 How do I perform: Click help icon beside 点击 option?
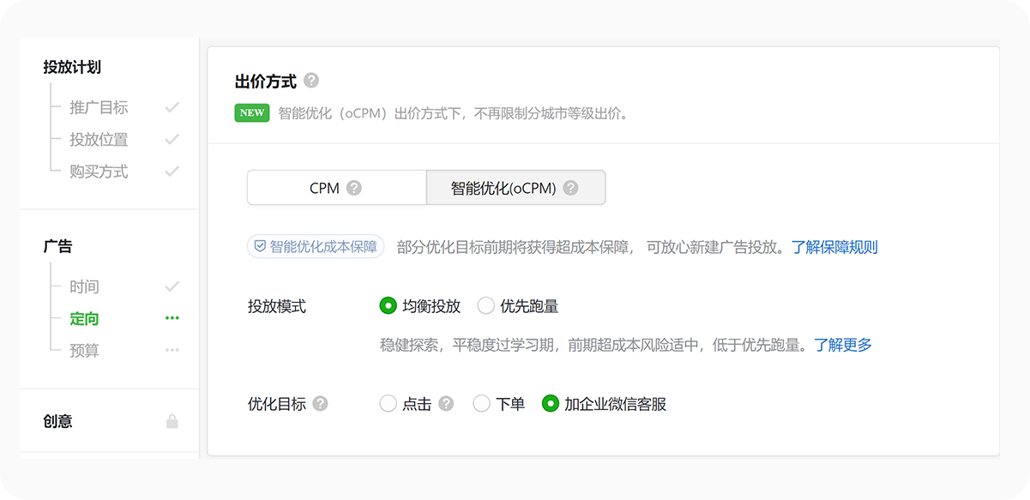446,403
